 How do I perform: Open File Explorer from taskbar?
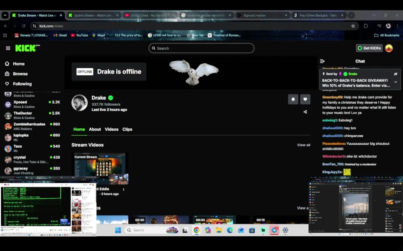(219, 230)
